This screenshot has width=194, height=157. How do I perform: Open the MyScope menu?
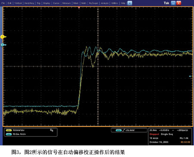pyautogui.click(x=94, y=3)
